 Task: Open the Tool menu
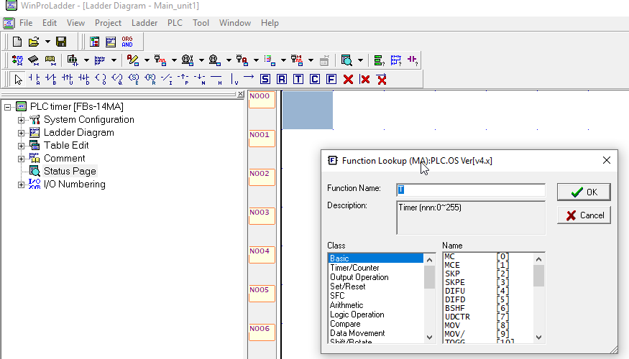pyautogui.click(x=201, y=23)
